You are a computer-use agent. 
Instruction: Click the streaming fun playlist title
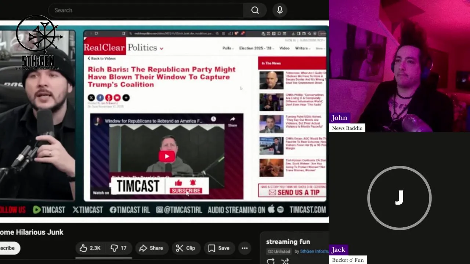point(288,242)
